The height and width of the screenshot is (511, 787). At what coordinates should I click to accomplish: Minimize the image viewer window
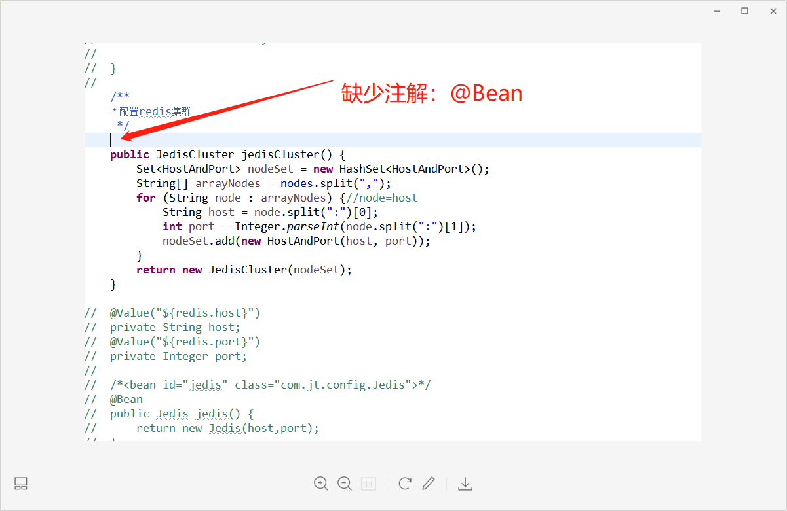point(716,10)
